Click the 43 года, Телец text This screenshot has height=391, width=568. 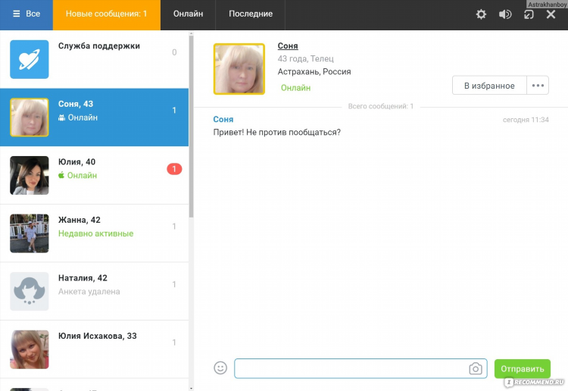click(305, 58)
